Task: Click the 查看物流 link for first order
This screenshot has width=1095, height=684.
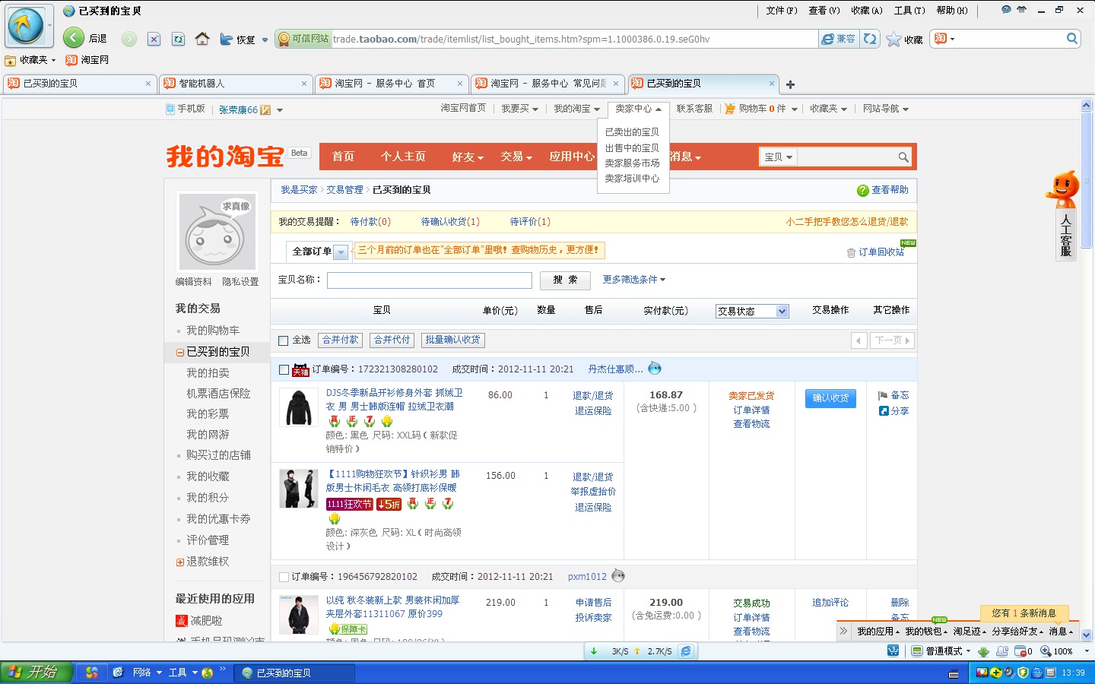Action: (x=751, y=424)
